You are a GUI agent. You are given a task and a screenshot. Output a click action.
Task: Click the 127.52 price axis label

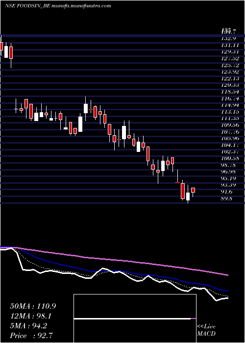point(230,58)
